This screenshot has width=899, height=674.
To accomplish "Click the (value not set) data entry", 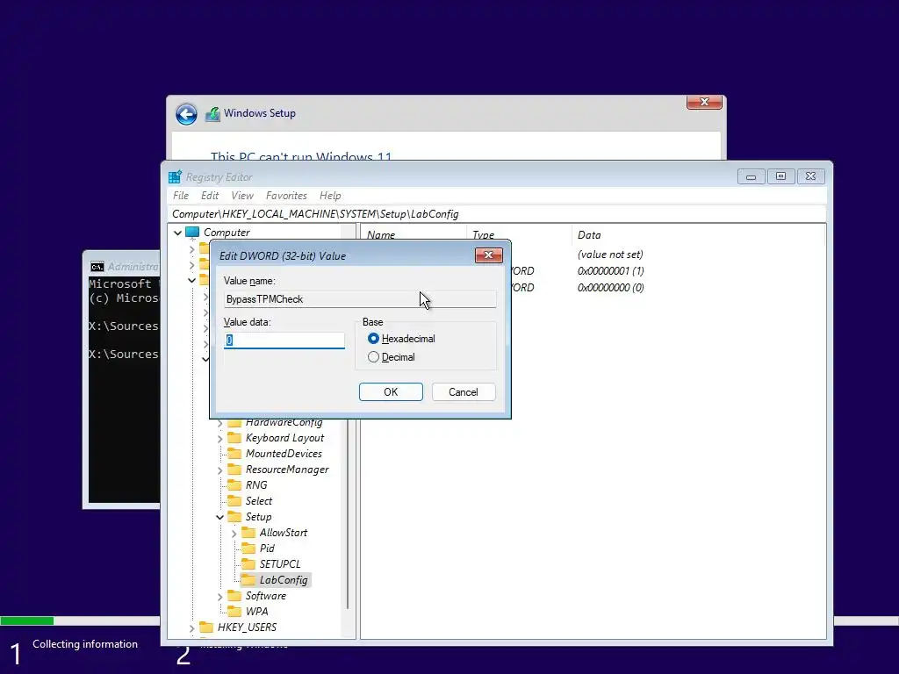I will pyautogui.click(x=610, y=254).
